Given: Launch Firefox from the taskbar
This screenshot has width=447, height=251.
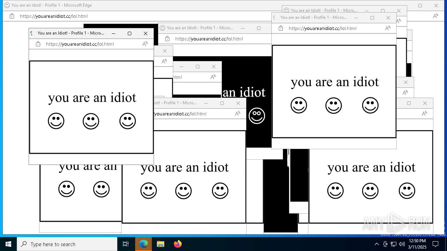Looking at the screenshot, I should 177,244.
